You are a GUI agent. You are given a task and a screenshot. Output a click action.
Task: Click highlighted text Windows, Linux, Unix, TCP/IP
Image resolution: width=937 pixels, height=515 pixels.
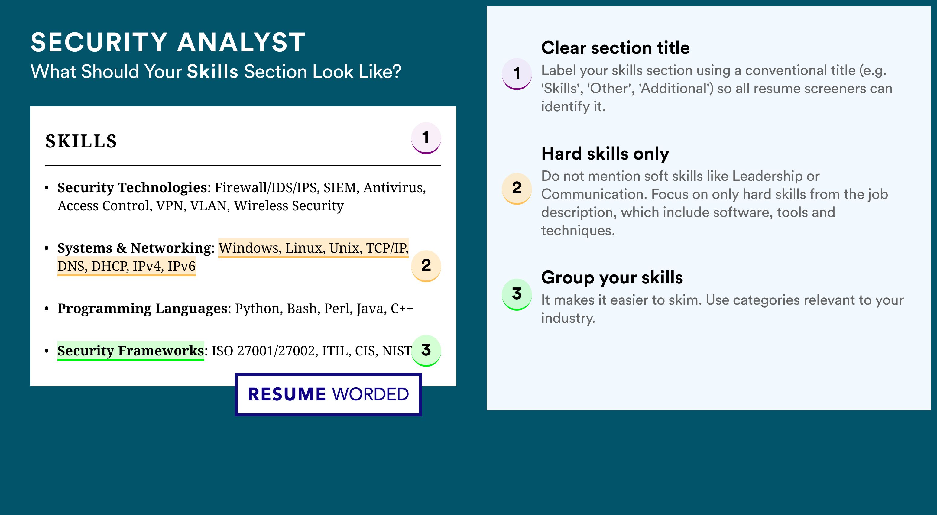(x=313, y=248)
